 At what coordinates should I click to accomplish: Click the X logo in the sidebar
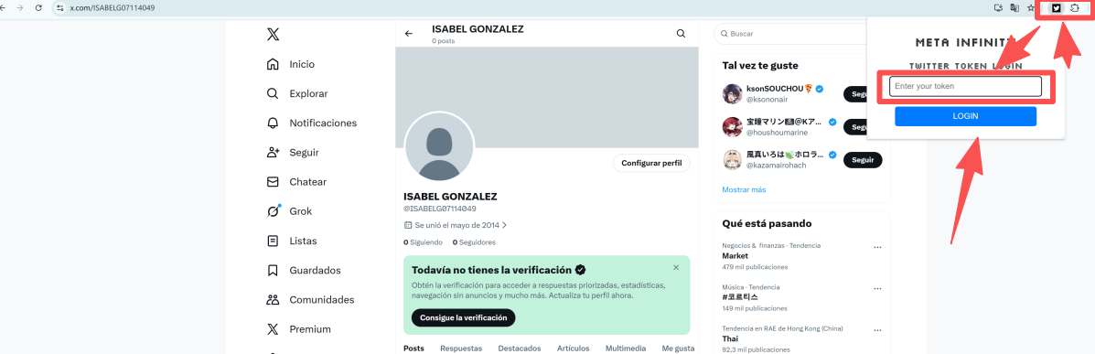pos(273,34)
